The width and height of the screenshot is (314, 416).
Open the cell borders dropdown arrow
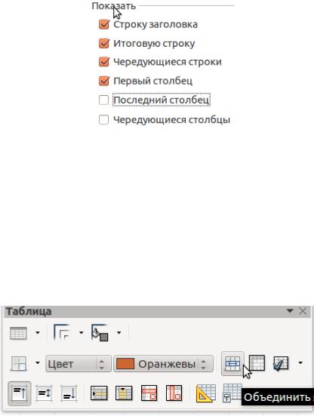point(38,363)
